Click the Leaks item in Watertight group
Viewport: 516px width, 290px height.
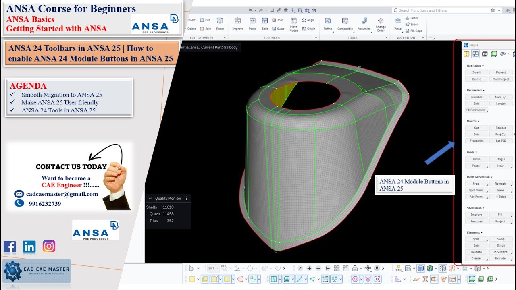412,18
